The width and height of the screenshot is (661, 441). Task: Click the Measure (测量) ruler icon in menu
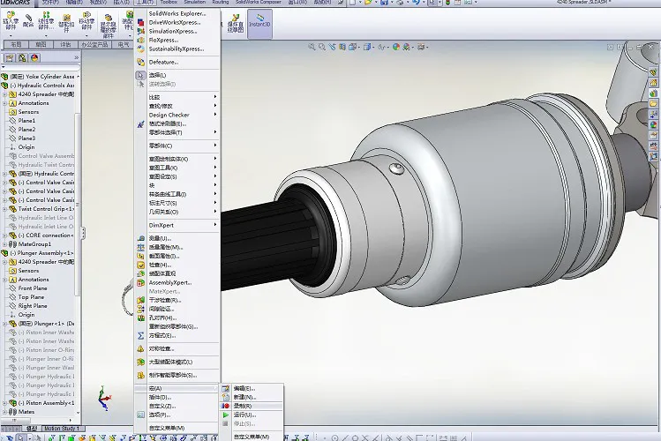point(141,238)
